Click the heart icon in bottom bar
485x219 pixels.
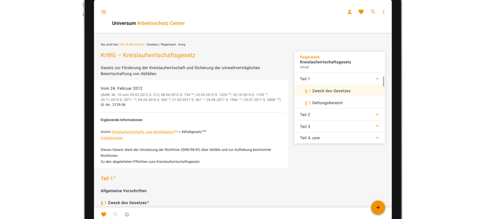(104, 214)
